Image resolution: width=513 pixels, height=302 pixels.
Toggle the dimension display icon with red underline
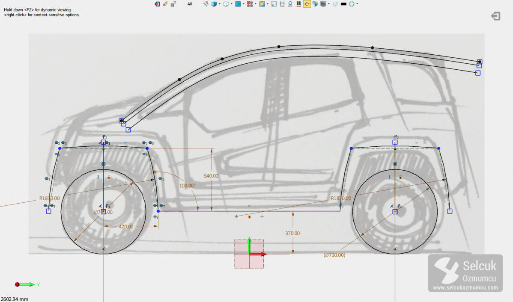[282, 4]
